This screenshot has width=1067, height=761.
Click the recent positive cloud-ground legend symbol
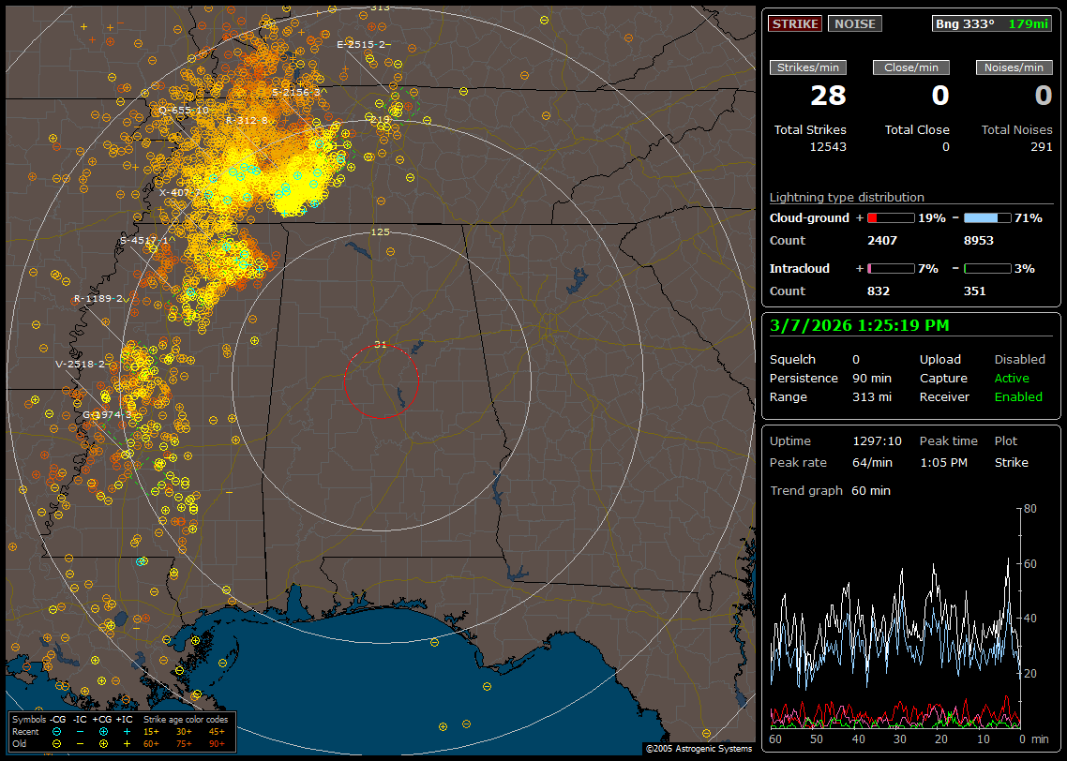(x=103, y=731)
